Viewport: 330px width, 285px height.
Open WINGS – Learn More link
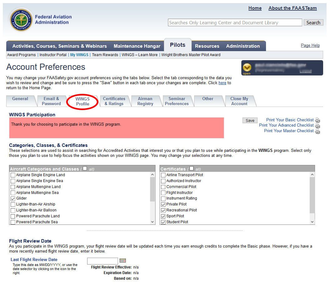click(x=140, y=55)
